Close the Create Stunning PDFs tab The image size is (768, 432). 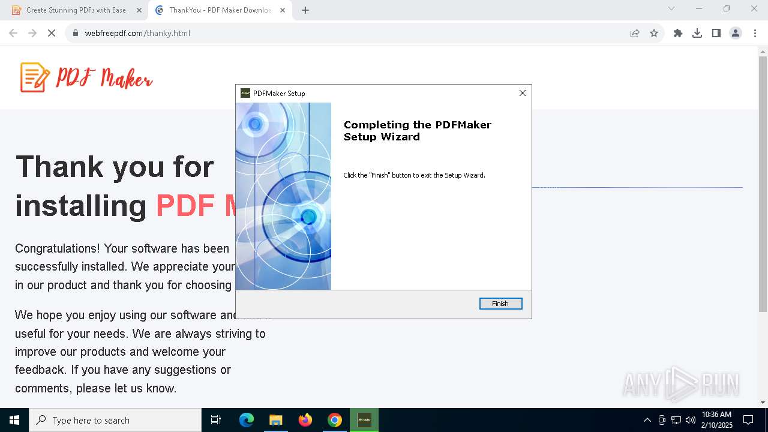(139, 10)
